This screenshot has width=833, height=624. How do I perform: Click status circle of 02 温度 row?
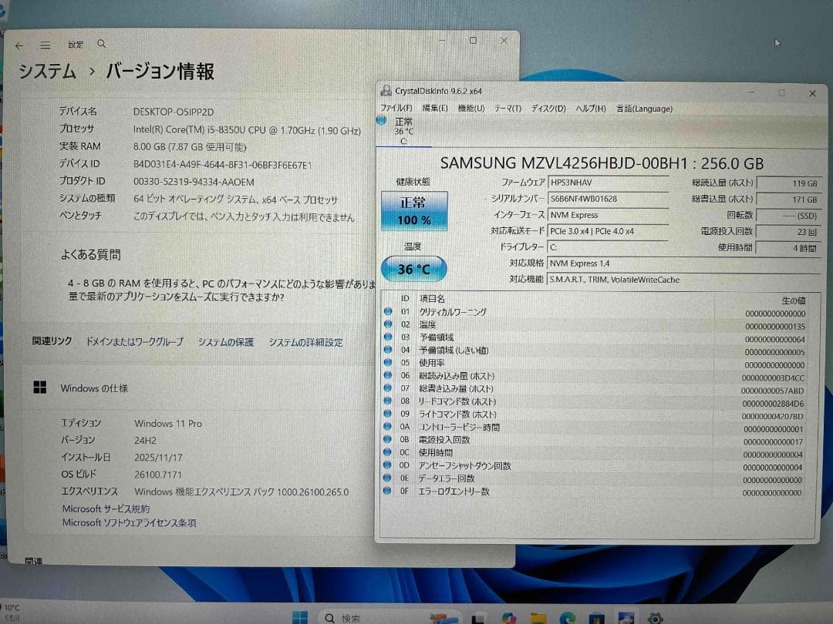tap(388, 324)
